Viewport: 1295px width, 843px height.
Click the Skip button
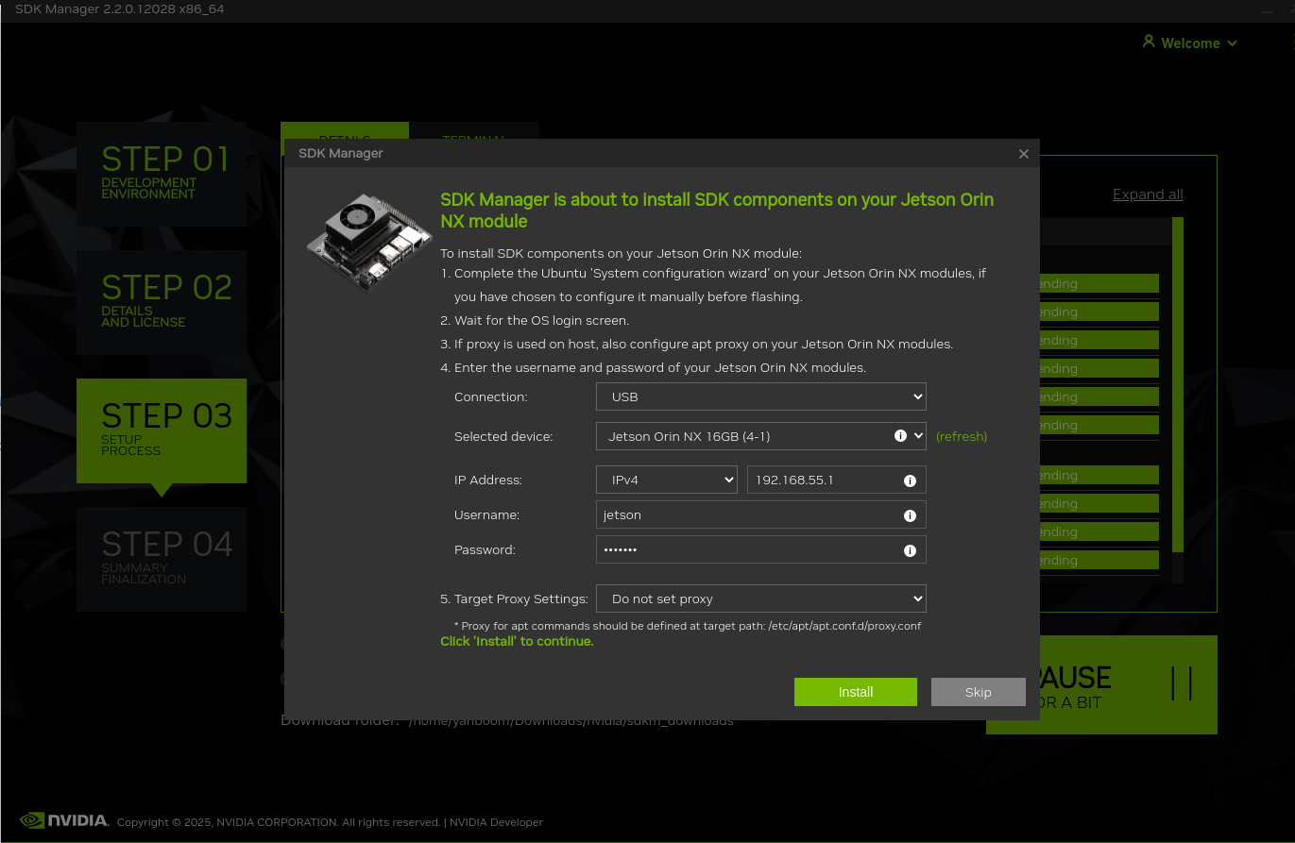coord(978,692)
